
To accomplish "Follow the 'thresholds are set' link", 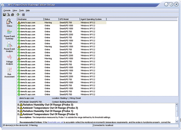I will point(55,122).
